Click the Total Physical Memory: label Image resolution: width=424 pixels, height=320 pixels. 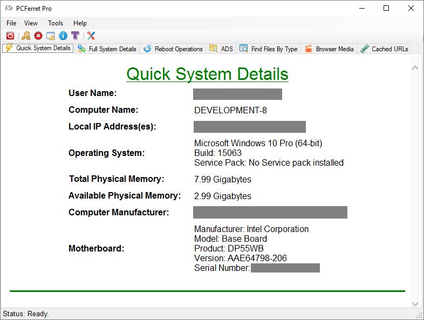(117, 179)
